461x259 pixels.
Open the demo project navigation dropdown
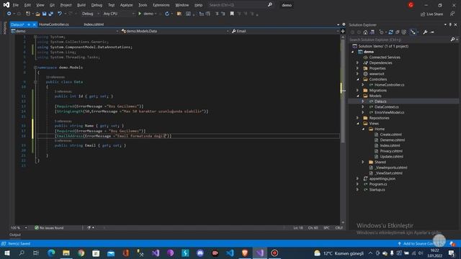pyautogui.click(x=64, y=31)
